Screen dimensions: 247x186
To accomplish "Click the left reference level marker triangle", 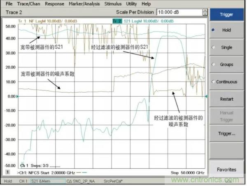I will pyautogui.click(x=17, y=96).
